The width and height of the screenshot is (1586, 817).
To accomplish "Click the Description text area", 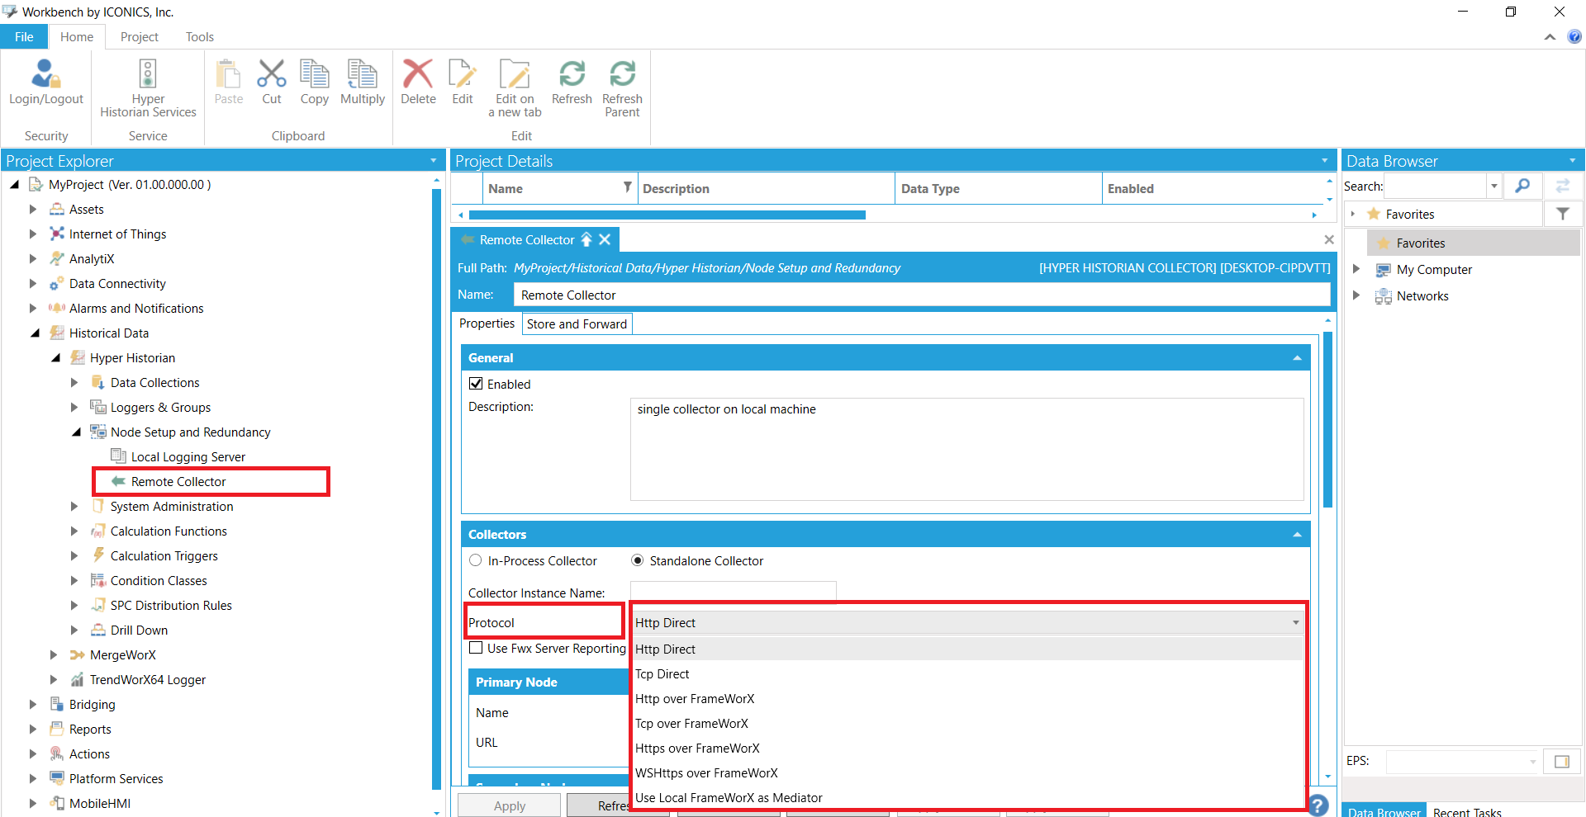I will click(x=966, y=449).
